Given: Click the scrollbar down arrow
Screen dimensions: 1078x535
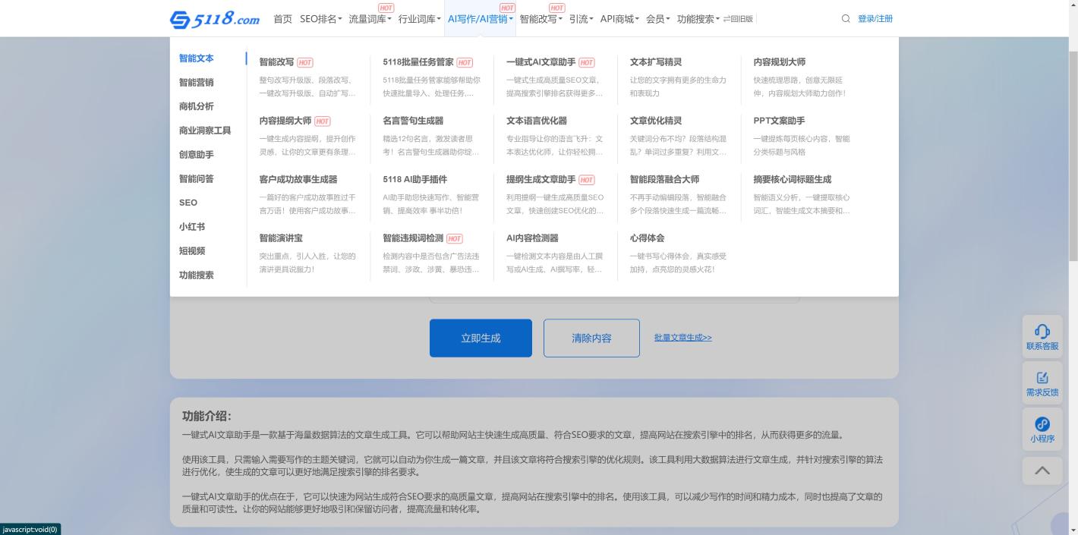Looking at the screenshot, I should [x=1073, y=530].
